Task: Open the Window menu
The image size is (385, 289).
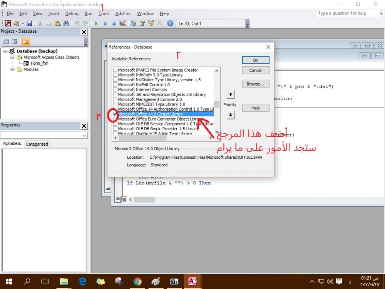Action: [146, 13]
